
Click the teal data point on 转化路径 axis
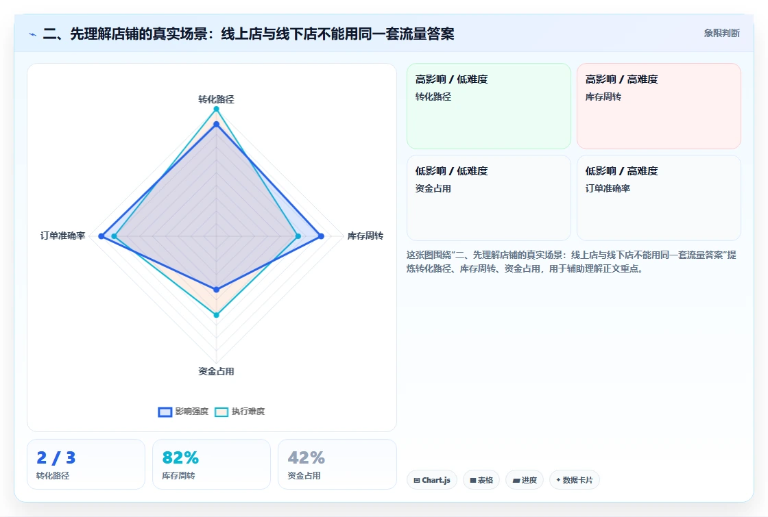[216, 109]
